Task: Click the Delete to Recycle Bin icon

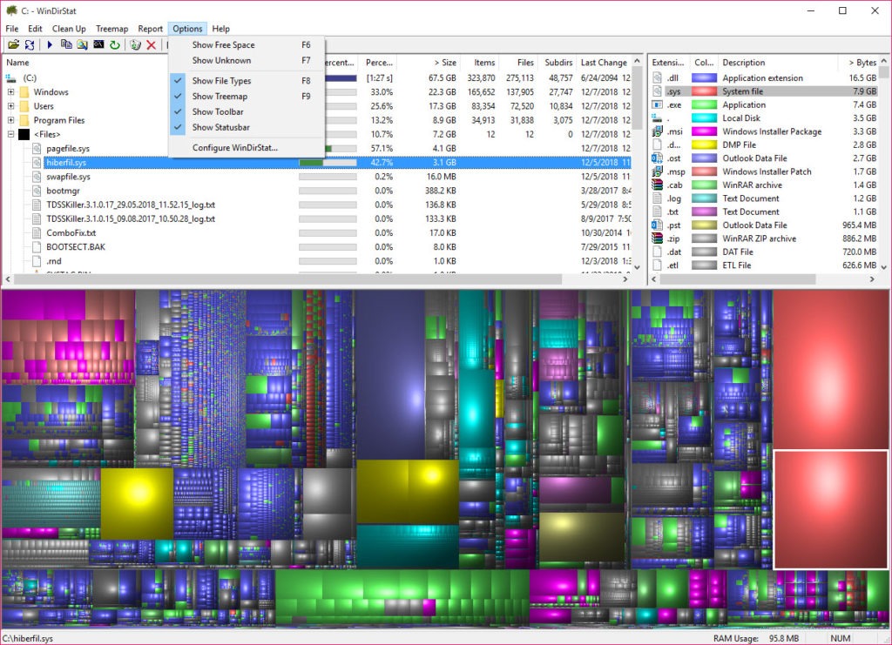Action: (x=135, y=44)
